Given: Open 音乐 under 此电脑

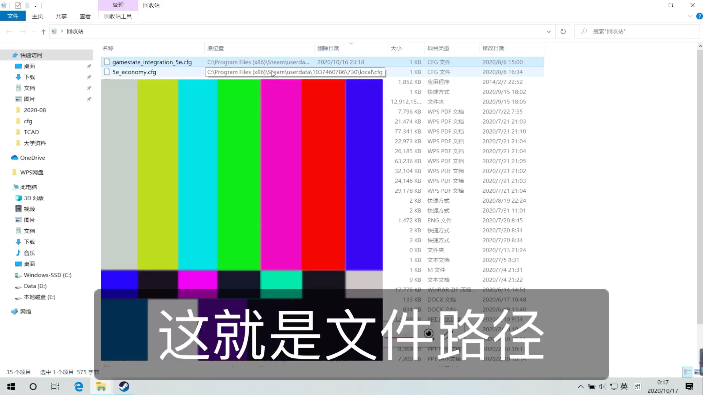Looking at the screenshot, I should 29,253.
